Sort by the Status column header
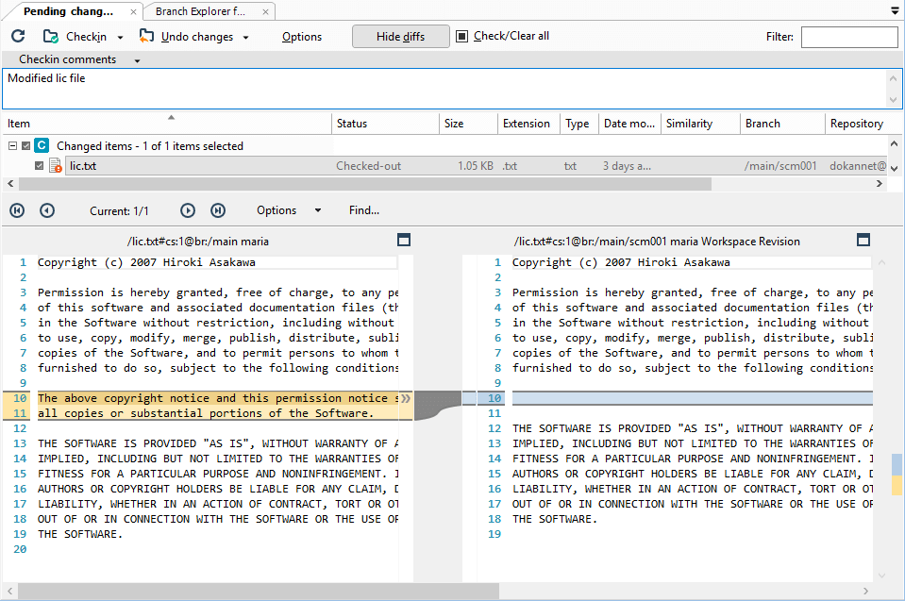The width and height of the screenshot is (905, 601). point(385,124)
